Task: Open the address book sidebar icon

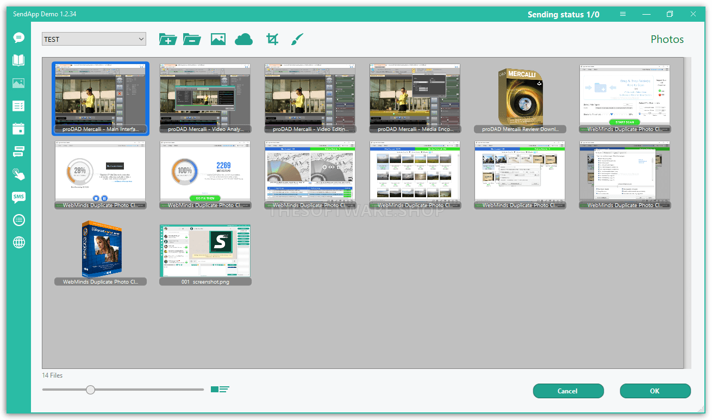Action: coord(19,60)
